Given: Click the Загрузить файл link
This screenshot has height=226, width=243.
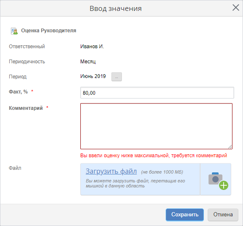Looking at the screenshot, I should pos(111,171).
